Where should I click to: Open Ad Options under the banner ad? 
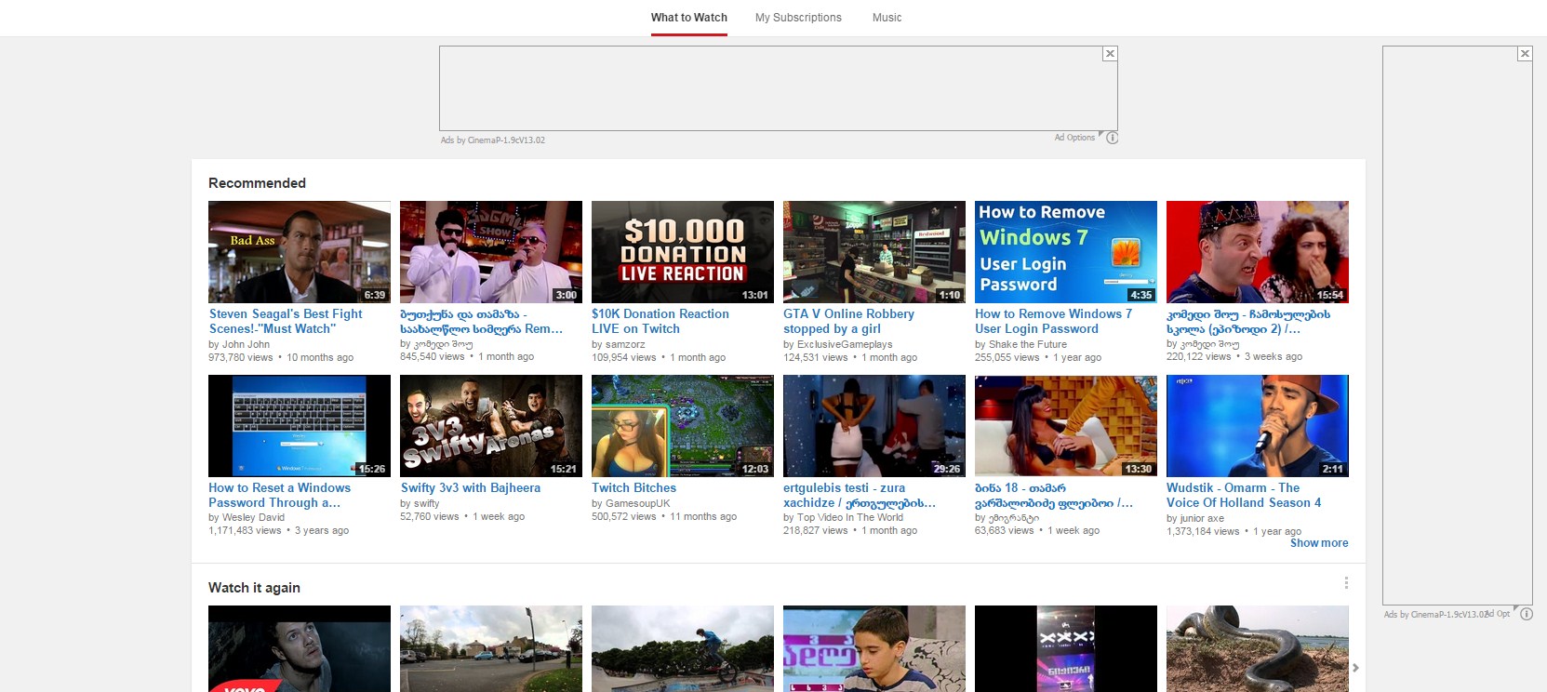[1074, 138]
